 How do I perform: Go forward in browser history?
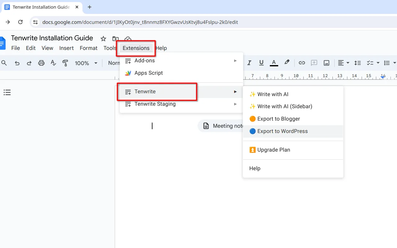[x=8, y=22]
